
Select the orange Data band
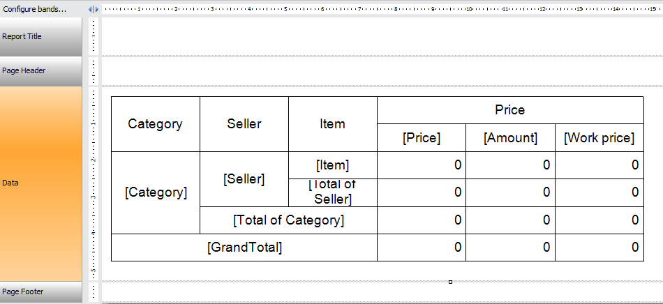41,183
